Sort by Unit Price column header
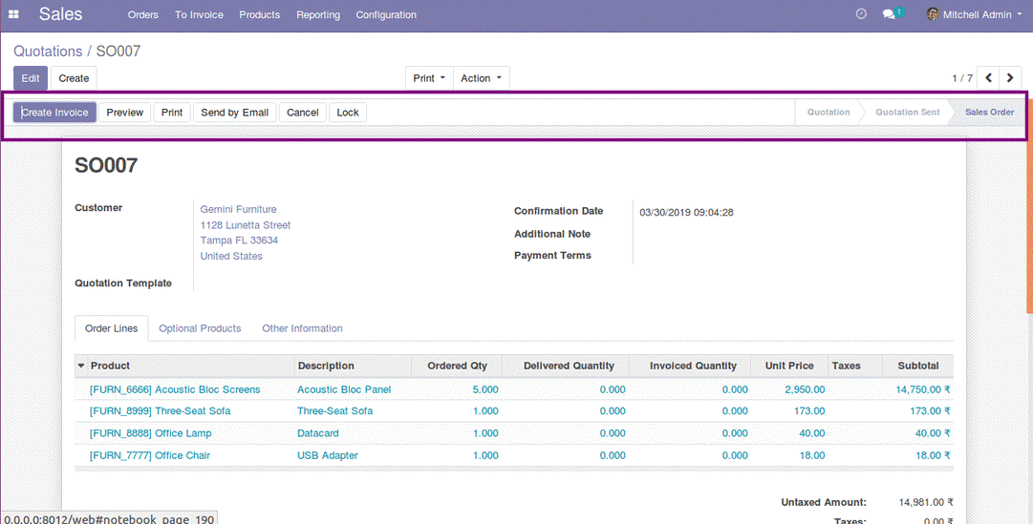Screen dimensions: 1033x524 [789, 366]
